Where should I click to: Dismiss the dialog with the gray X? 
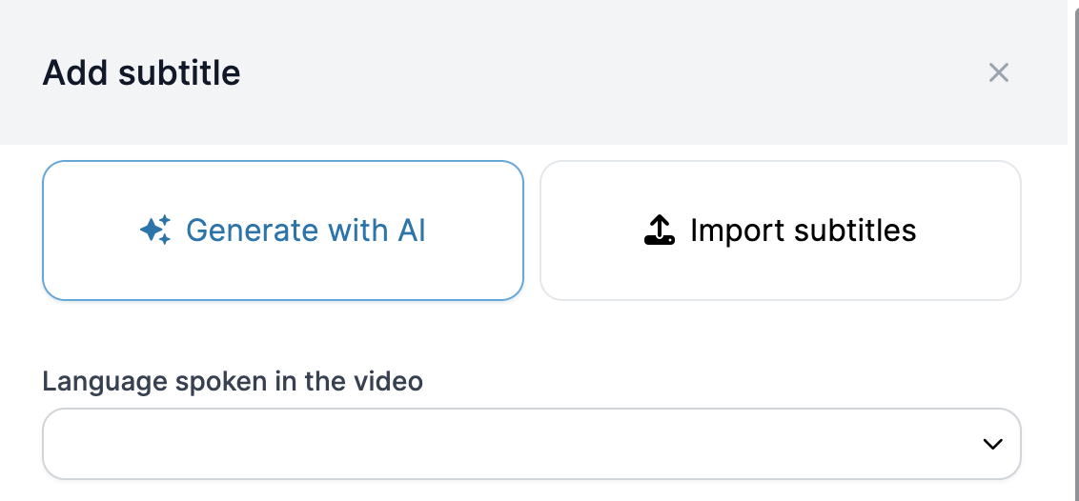999,72
